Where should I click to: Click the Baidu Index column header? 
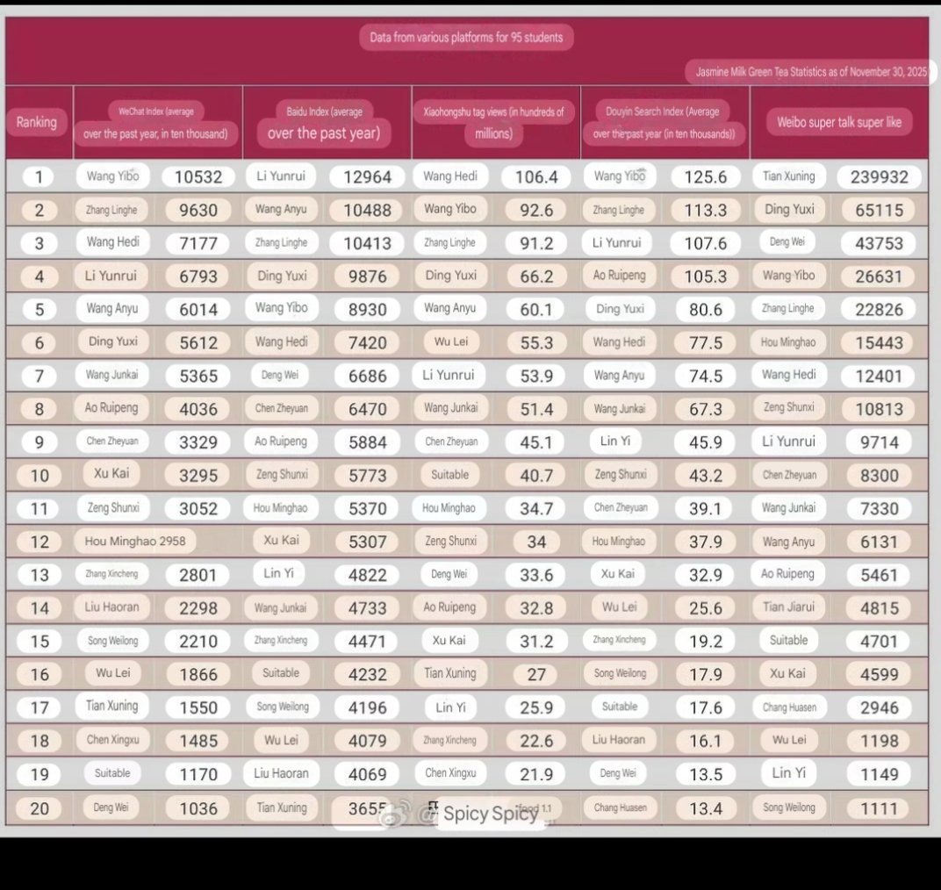[x=327, y=122]
